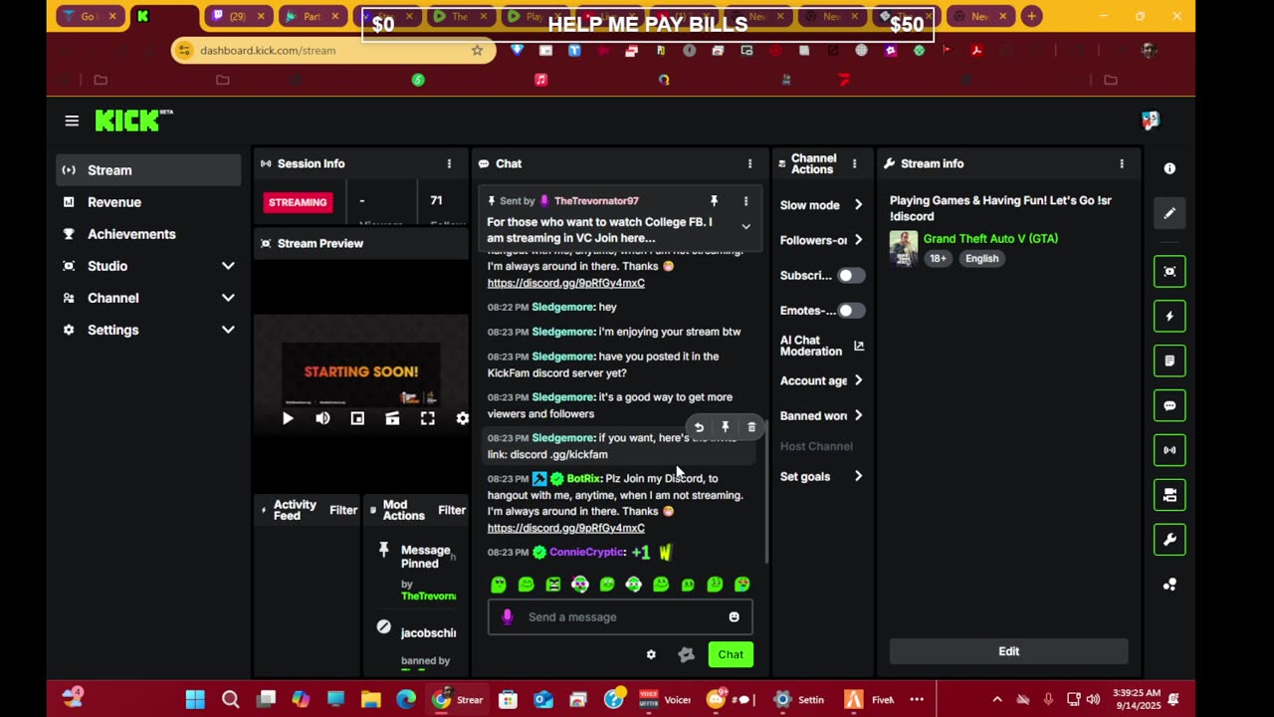Mute the stream preview volume
This screenshot has height=717, width=1274.
pos(322,419)
